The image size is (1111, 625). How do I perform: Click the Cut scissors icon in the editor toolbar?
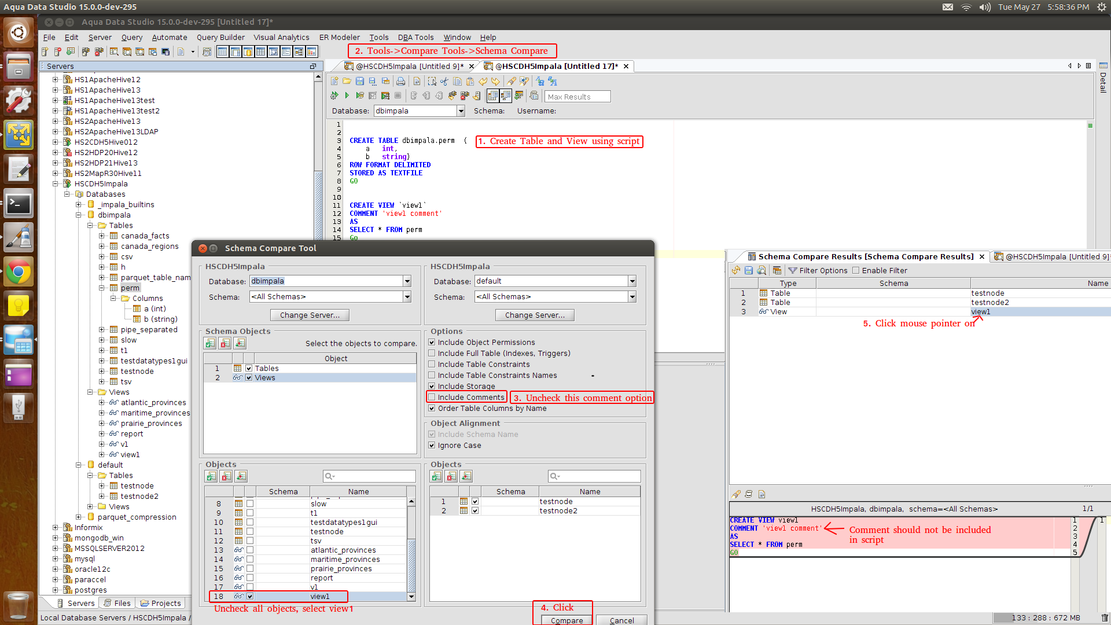point(444,81)
